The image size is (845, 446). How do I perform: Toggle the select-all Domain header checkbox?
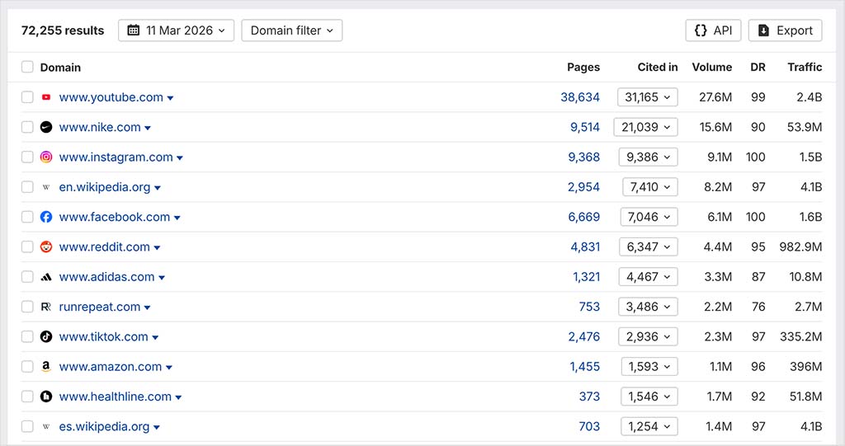[27, 67]
